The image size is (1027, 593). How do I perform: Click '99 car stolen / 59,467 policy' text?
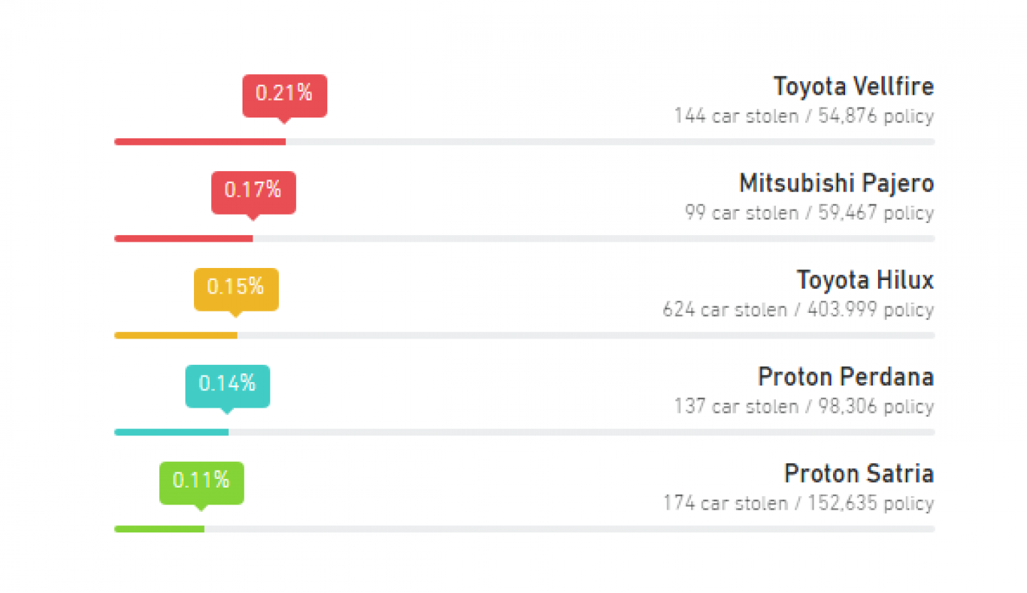click(x=809, y=213)
